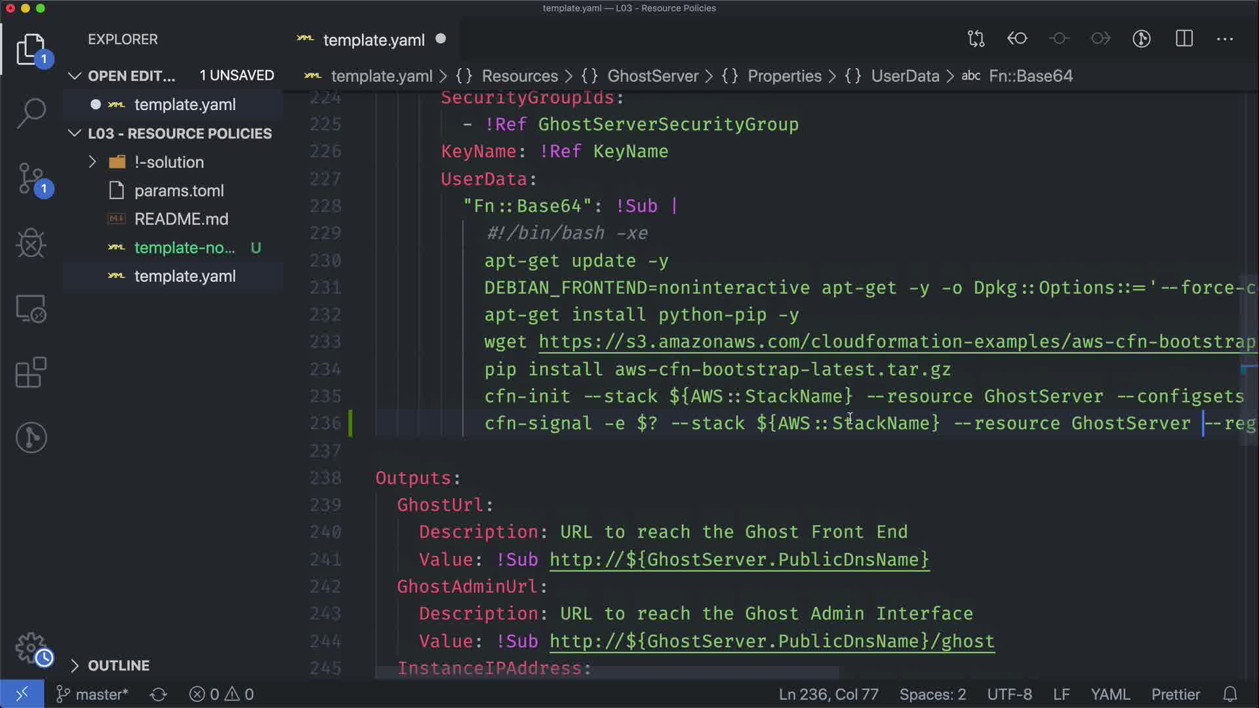Open Remote Explorer view in activity bar

[31, 308]
